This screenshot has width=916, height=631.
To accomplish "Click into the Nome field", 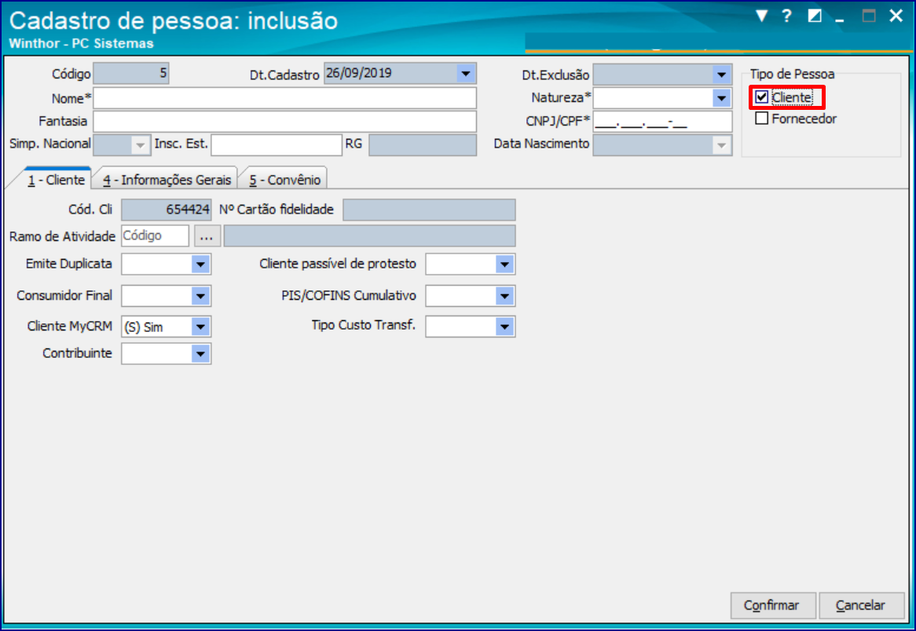I will pos(285,98).
